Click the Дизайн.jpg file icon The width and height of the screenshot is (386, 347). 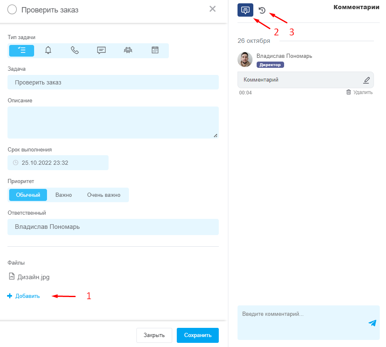coord(12,276)
